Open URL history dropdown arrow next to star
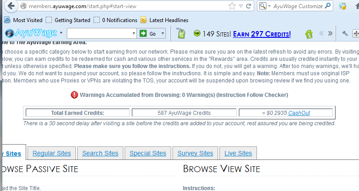The width and height of the screenshot is (359, 191). point(241,6)
